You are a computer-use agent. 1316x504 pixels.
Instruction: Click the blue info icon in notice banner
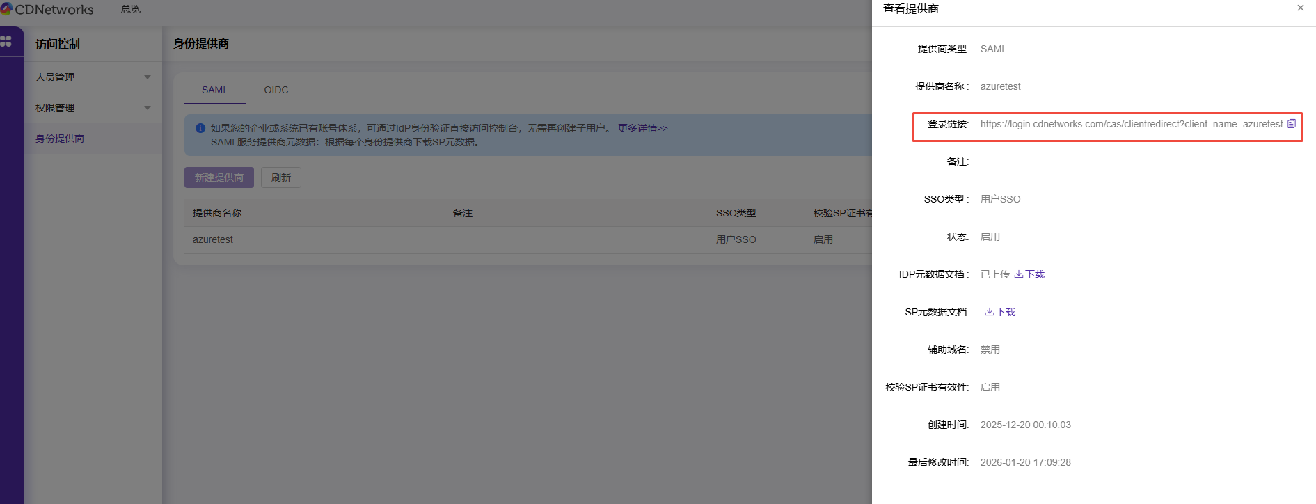pos(200,128)
